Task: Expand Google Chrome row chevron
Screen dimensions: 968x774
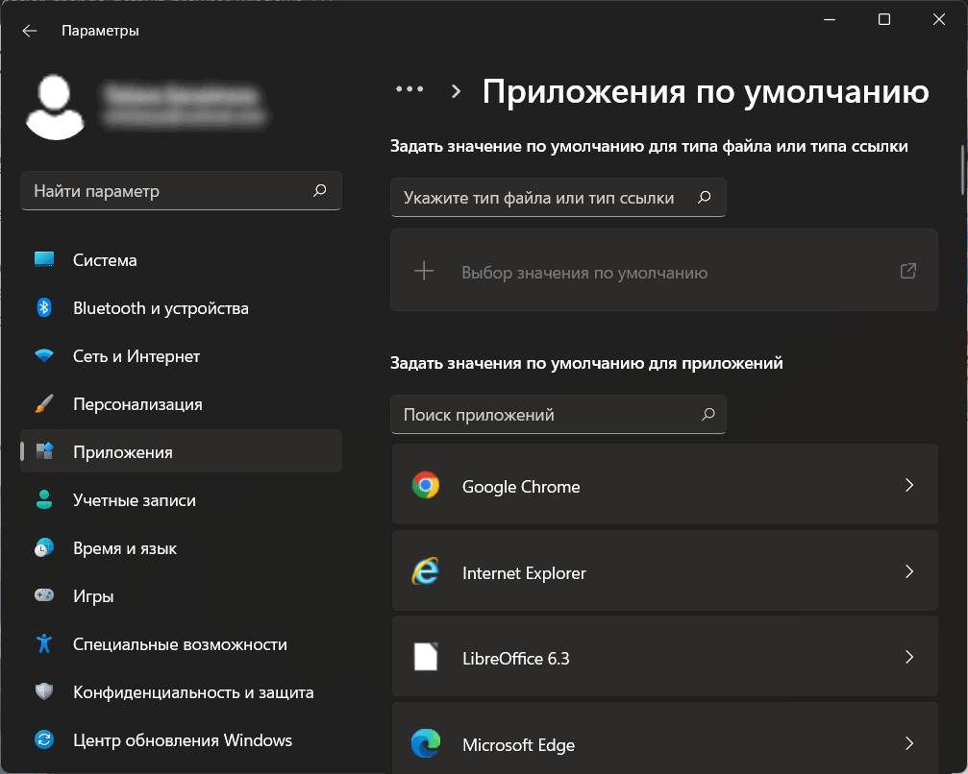Action: coord(909,485)
